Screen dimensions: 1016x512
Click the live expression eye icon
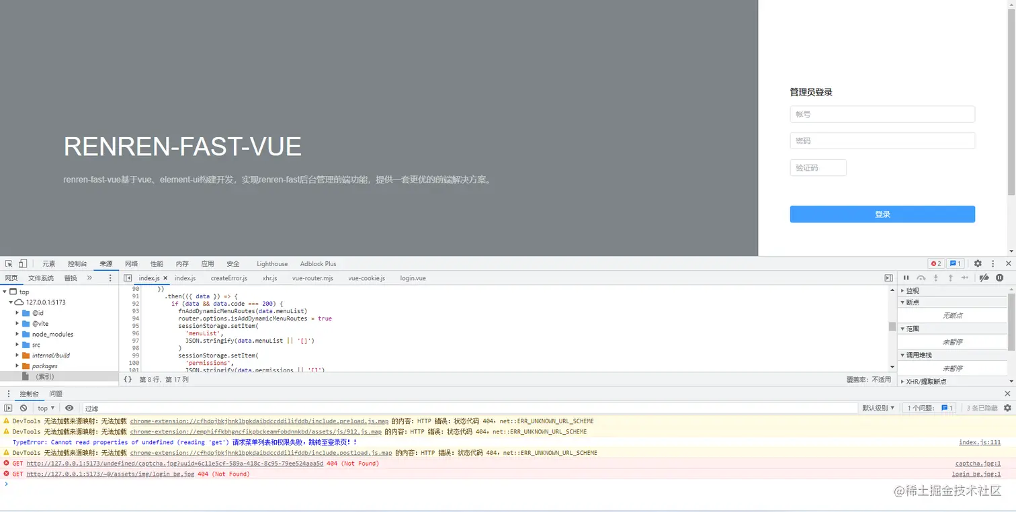[69, 408]
